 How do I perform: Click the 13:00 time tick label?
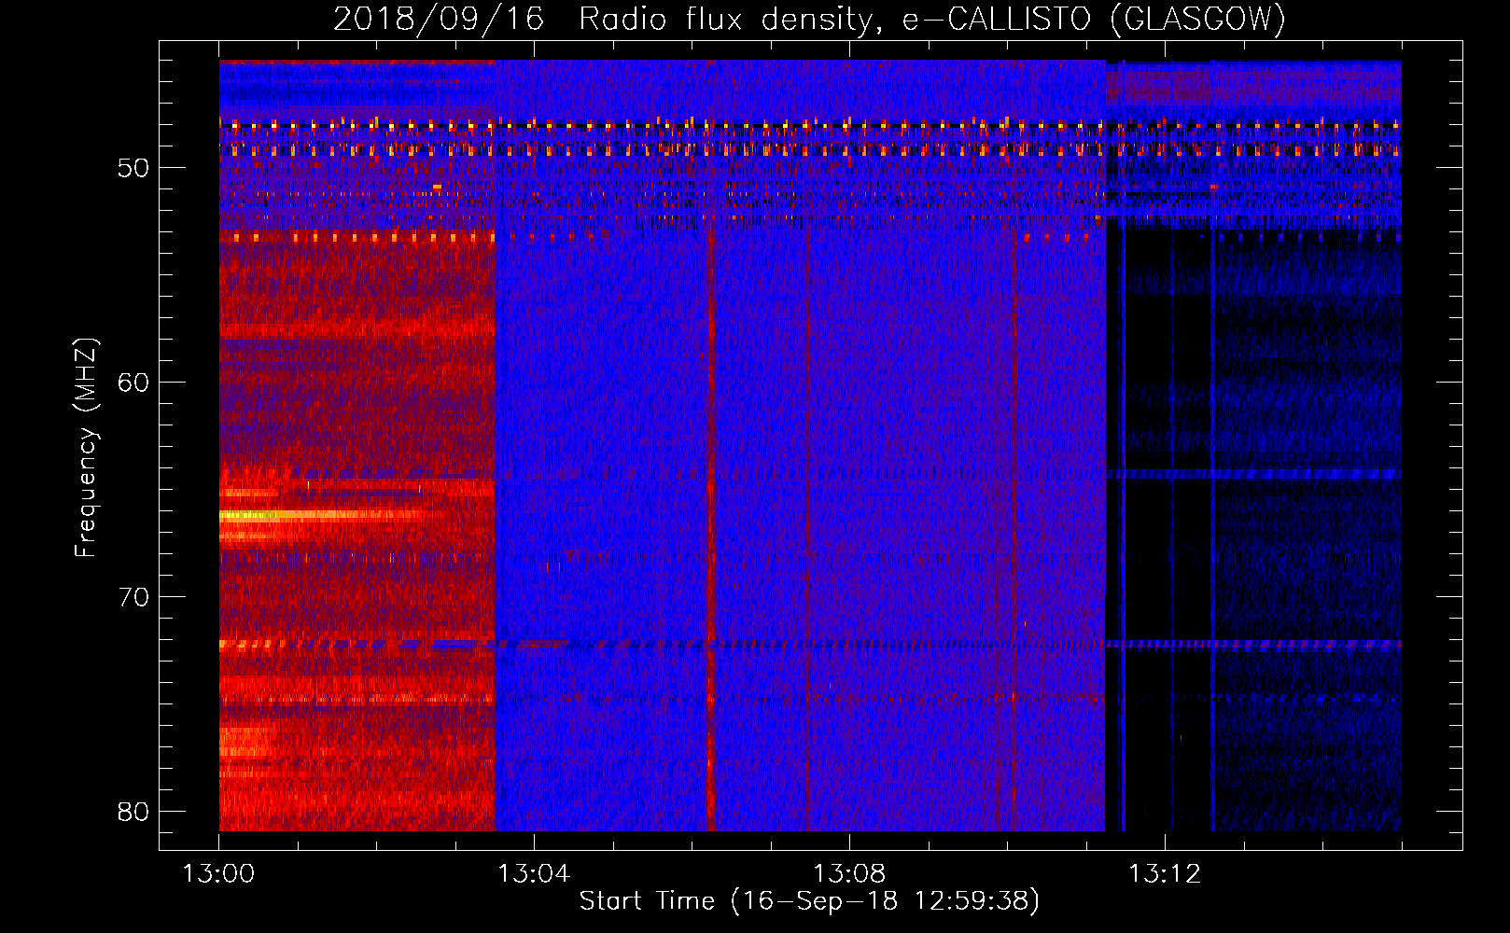(218, 874)
